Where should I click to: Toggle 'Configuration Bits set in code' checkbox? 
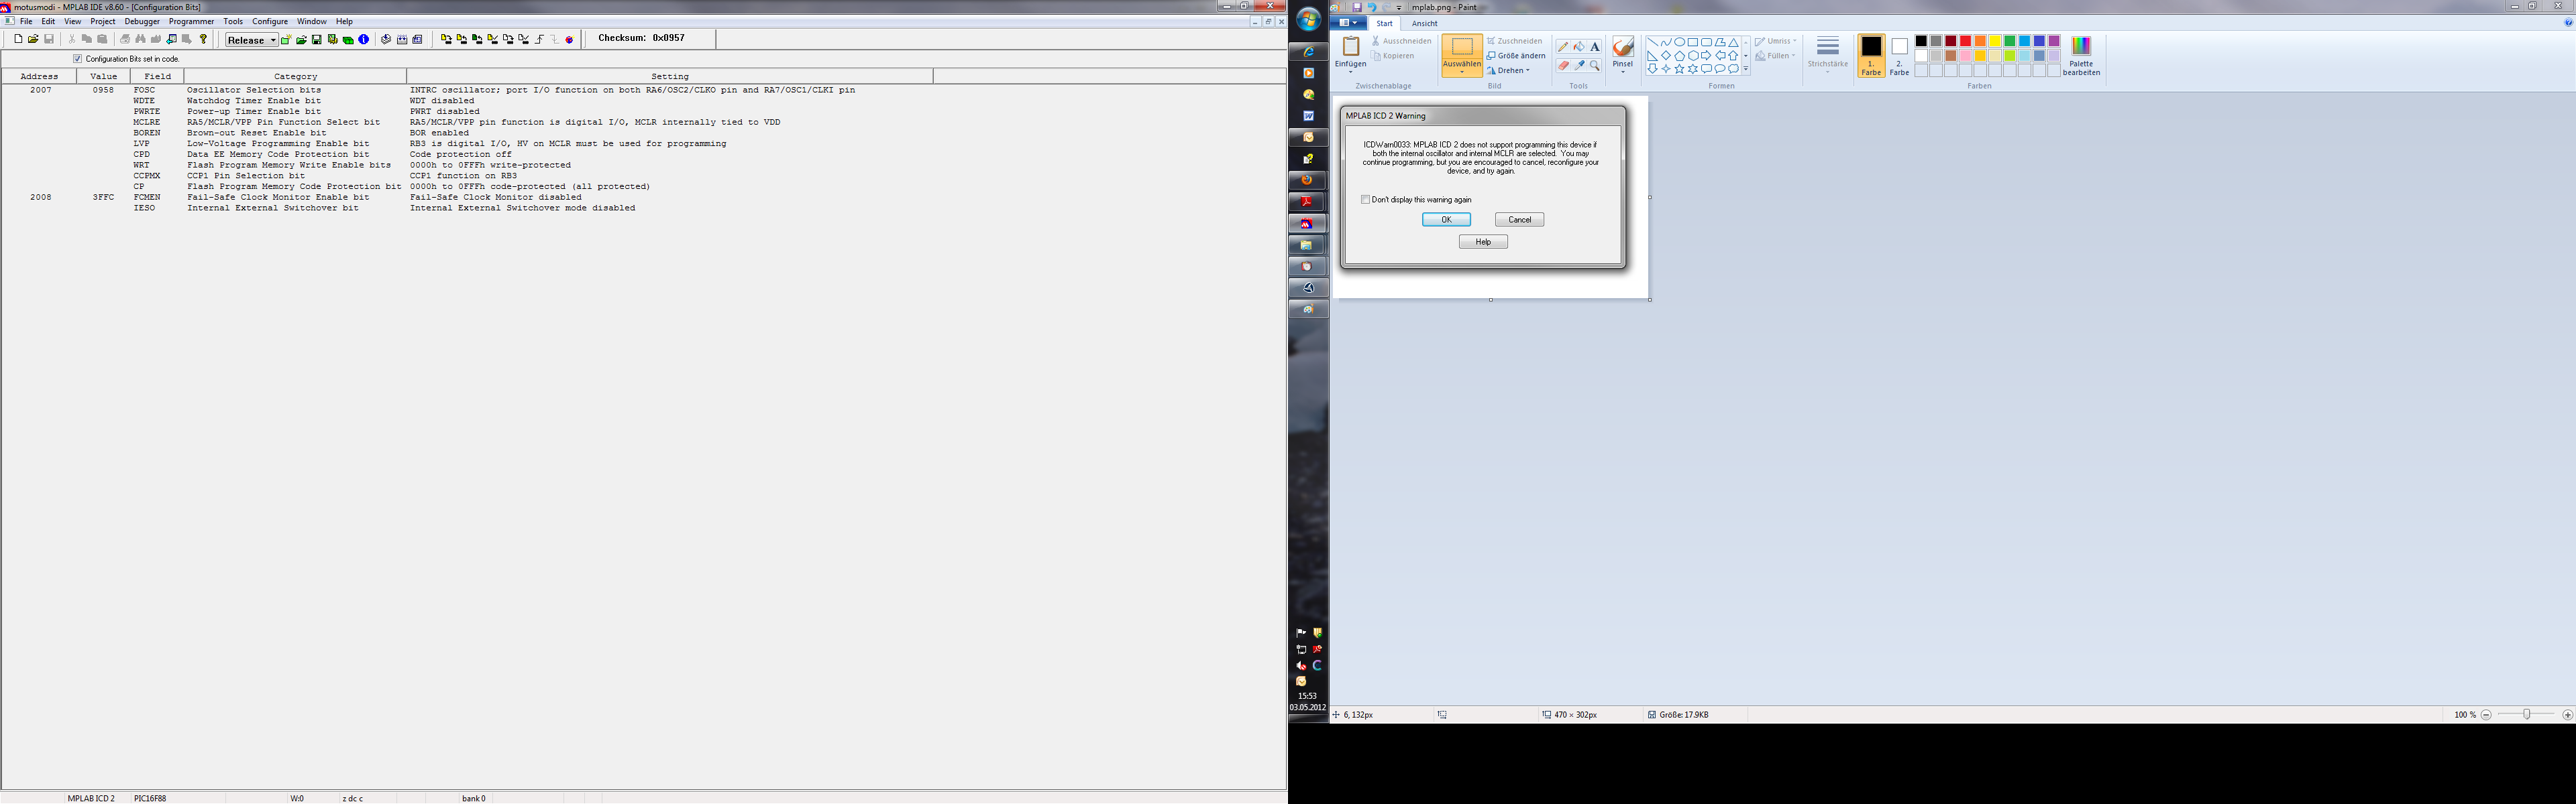coord(78,59)
